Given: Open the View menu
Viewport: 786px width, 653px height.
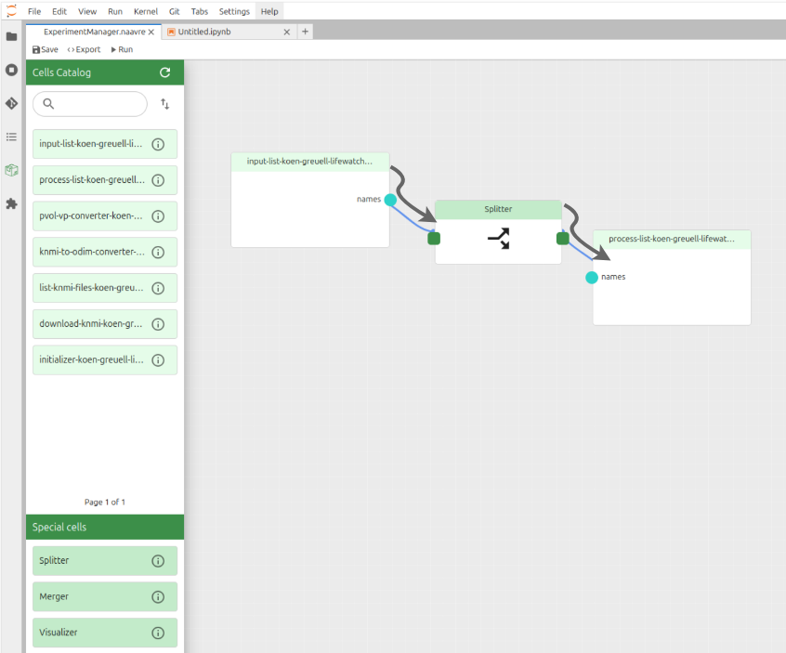Looking at the screenshot, I should (87, 11).
